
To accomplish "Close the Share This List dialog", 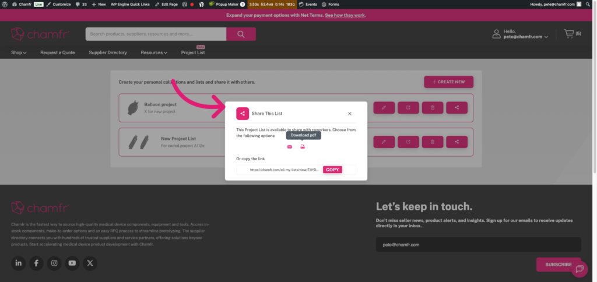I will 350,114.
